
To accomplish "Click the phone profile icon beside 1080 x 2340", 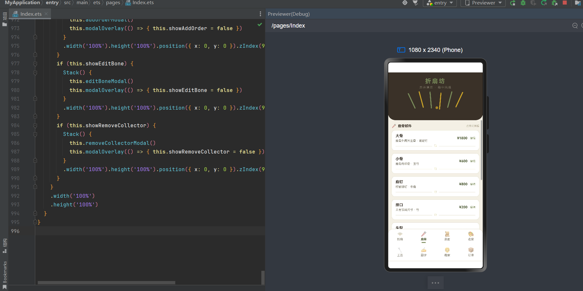I will (401, 50).
